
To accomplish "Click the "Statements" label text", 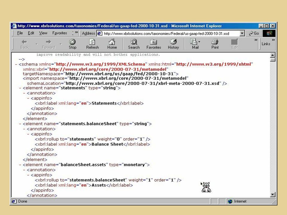I will (104, 103).
